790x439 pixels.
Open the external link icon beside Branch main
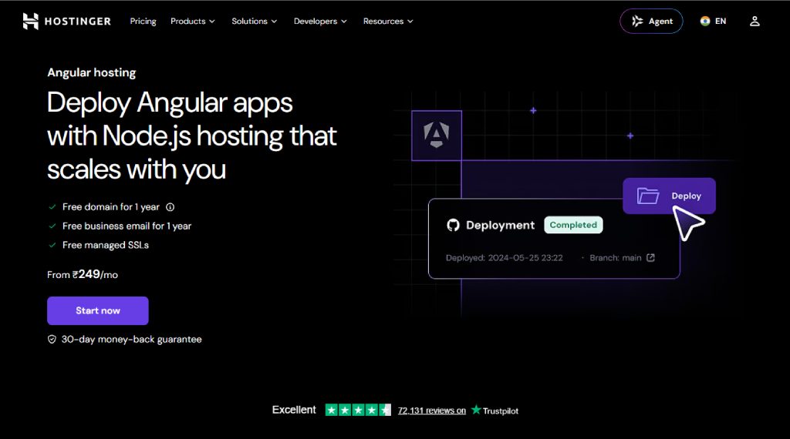click(650, 257)
